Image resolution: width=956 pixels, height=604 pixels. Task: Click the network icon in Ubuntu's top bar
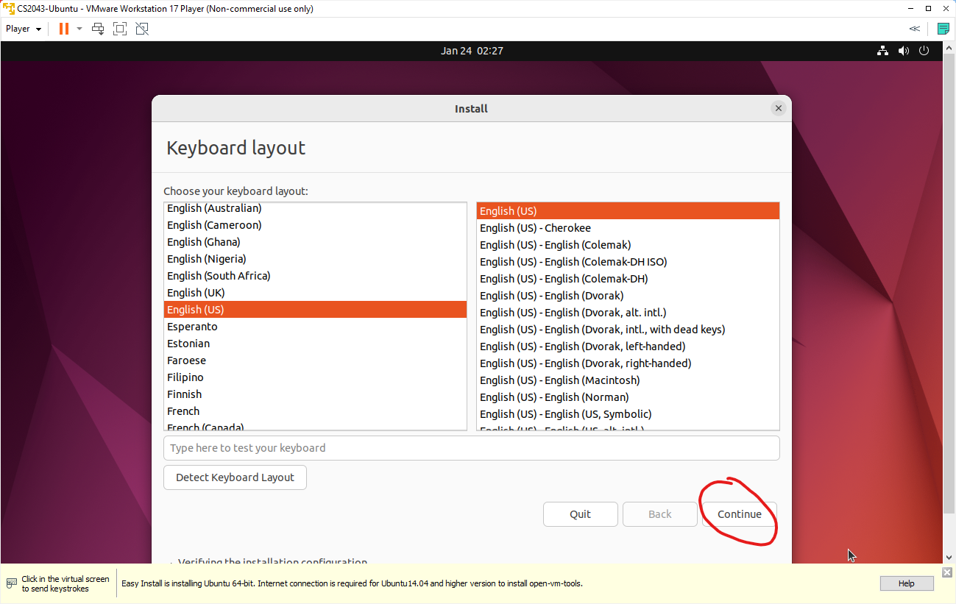coord(882,50)
